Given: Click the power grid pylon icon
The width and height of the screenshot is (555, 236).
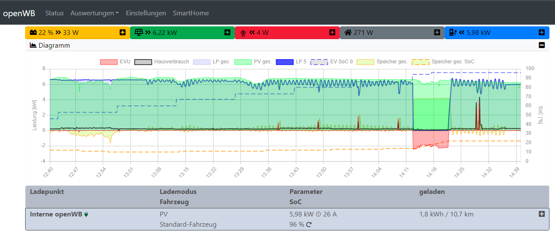Looking at the screenshot, I should 243,33.
